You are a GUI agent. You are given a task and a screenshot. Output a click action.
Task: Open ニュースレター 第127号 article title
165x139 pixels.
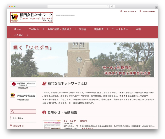coord(75,121)
